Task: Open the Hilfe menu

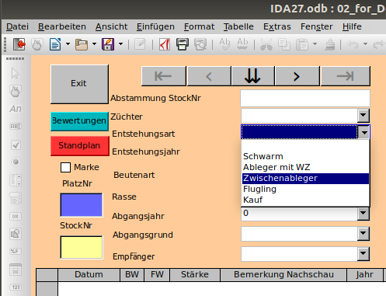Action: tap(352, 26)
